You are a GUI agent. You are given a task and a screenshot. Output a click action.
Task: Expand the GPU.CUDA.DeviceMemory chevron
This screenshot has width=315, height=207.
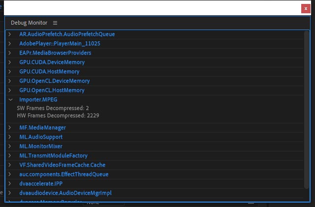pos(10,62)
